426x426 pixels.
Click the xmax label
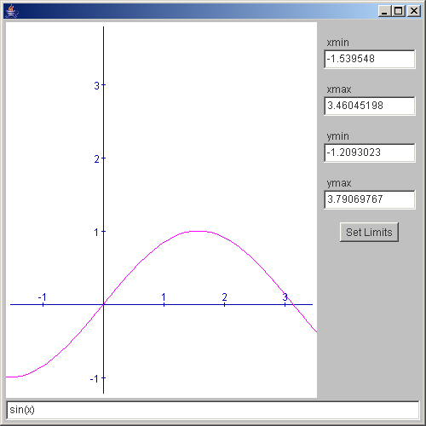[x=339, y=89]
